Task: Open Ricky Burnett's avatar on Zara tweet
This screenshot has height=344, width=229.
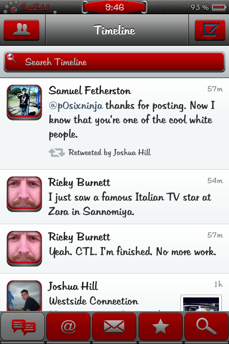Action: (24, 194)
